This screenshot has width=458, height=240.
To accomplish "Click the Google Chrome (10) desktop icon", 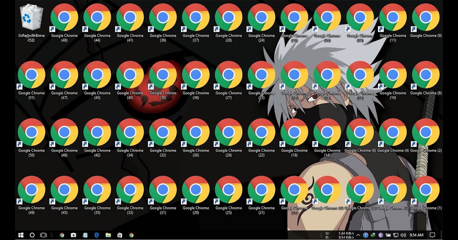I will click(393, 80).
